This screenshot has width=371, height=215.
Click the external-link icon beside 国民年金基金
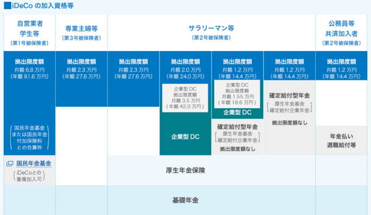point(10,164)
